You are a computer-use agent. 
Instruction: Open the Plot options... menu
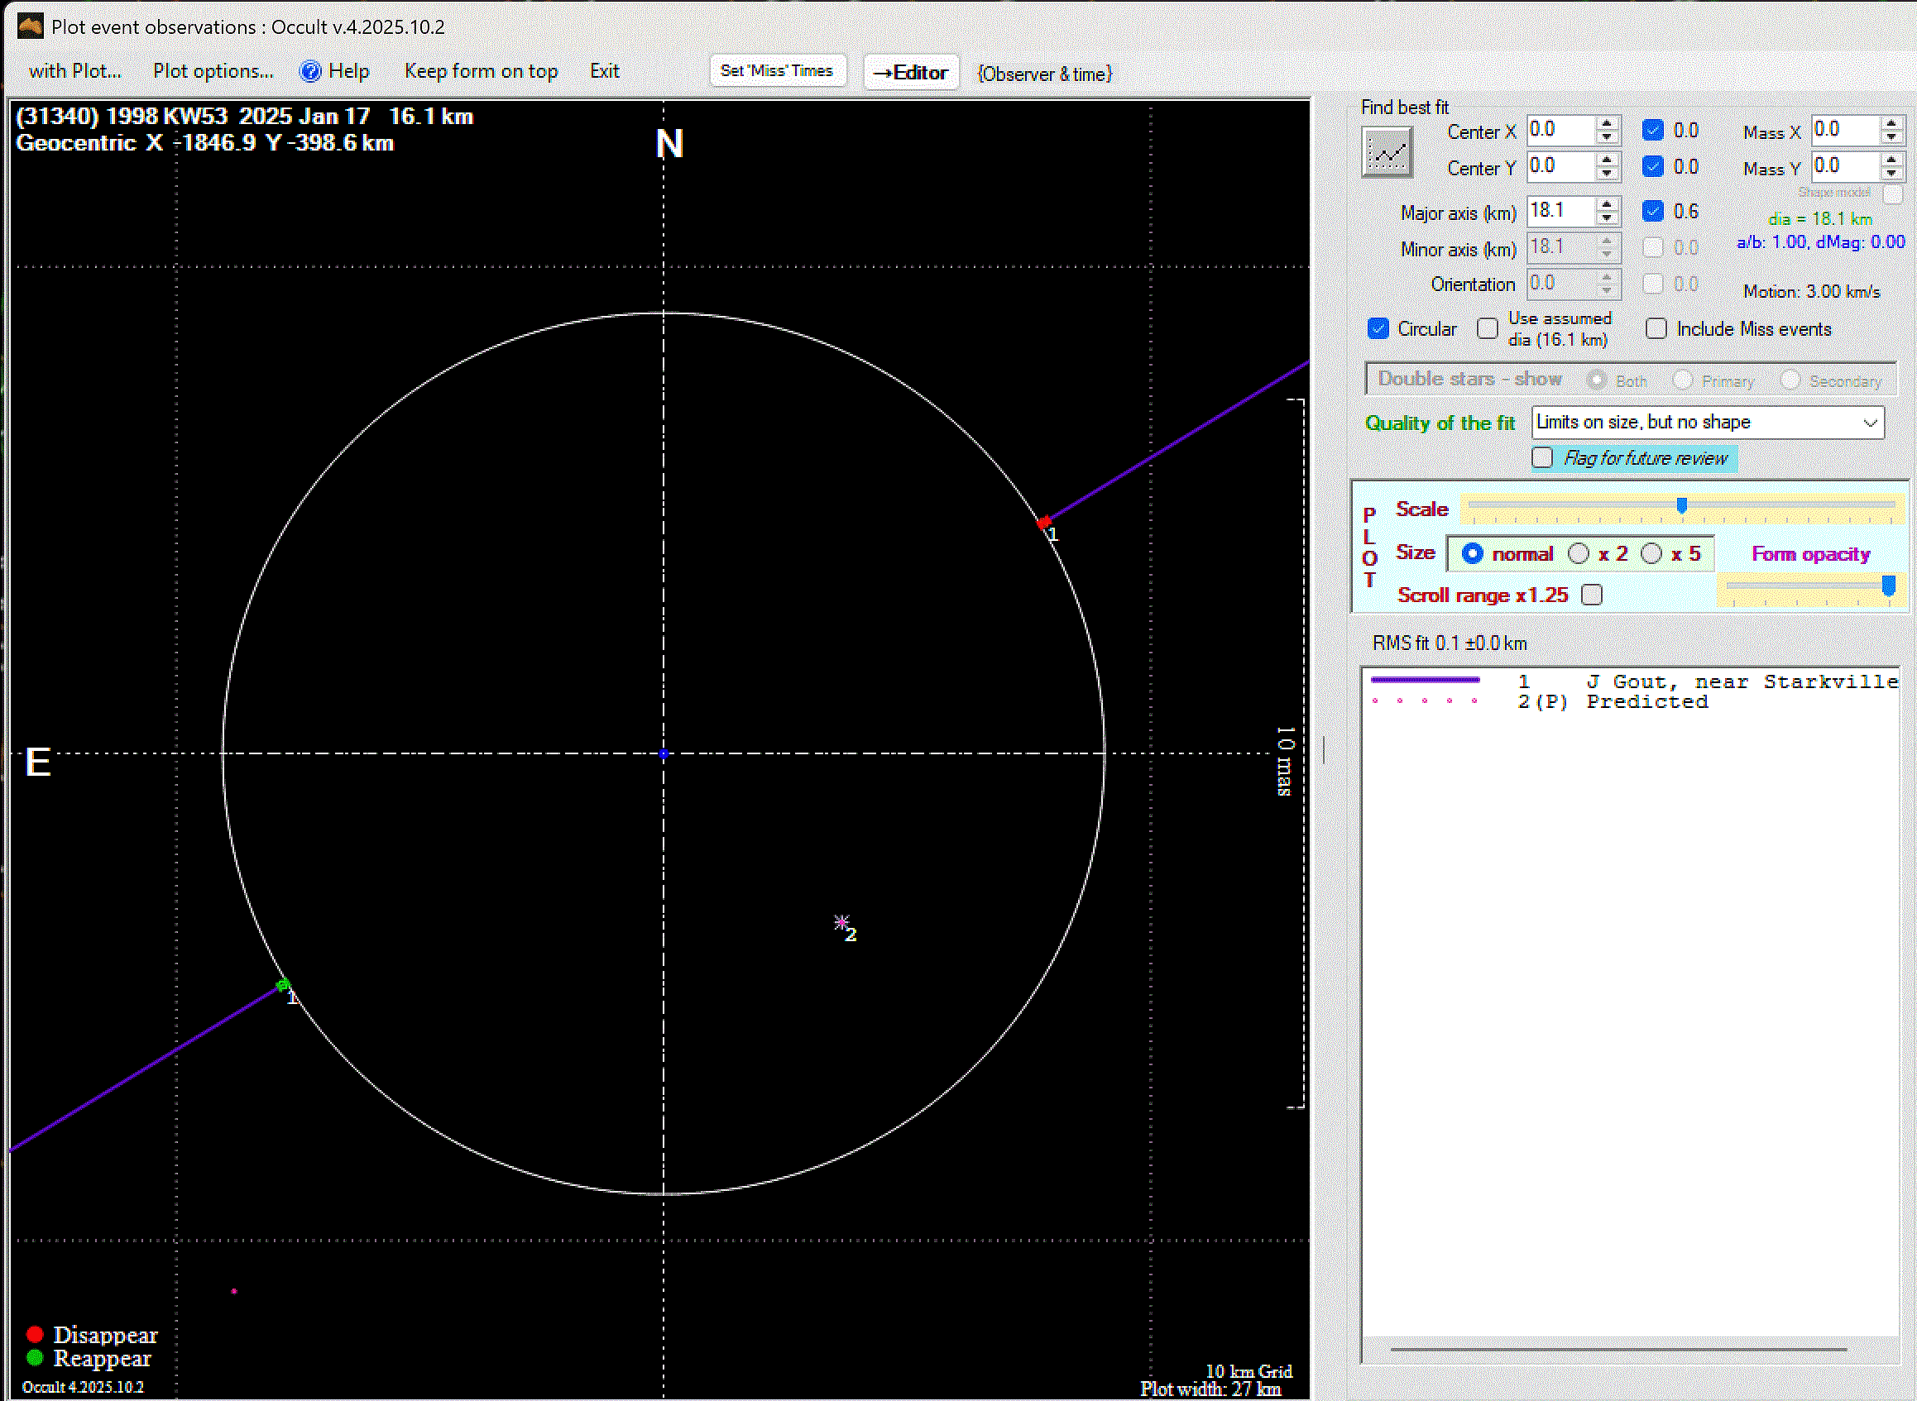pyautogui.click(x=213, y=71)
